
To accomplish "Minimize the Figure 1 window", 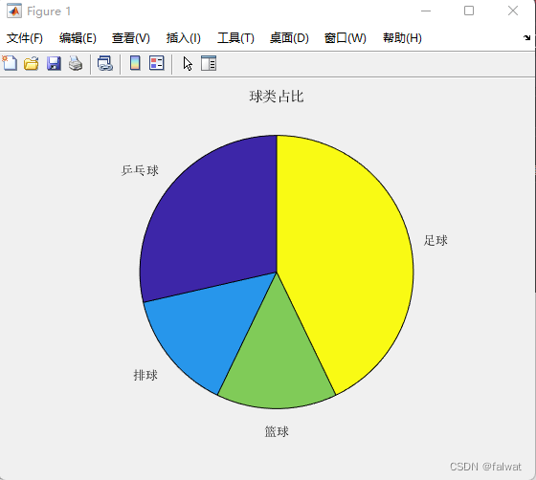I will [x=426, y=11].
